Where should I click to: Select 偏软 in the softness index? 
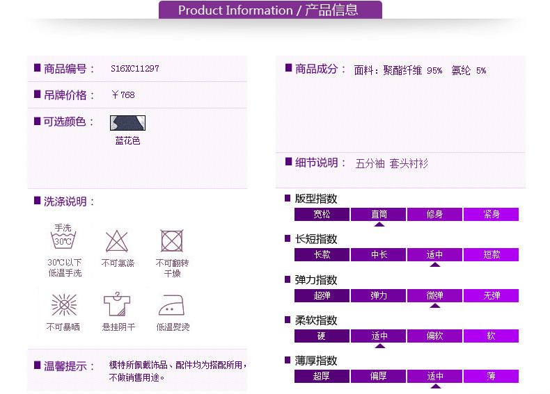[x=435, y=336]
